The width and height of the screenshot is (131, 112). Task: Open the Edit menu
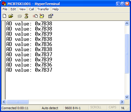click(x=13, y=9)
